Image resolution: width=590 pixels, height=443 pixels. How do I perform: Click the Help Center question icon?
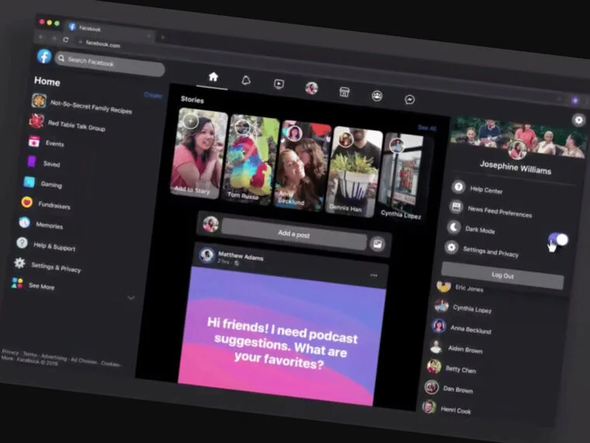click(458, 187)
